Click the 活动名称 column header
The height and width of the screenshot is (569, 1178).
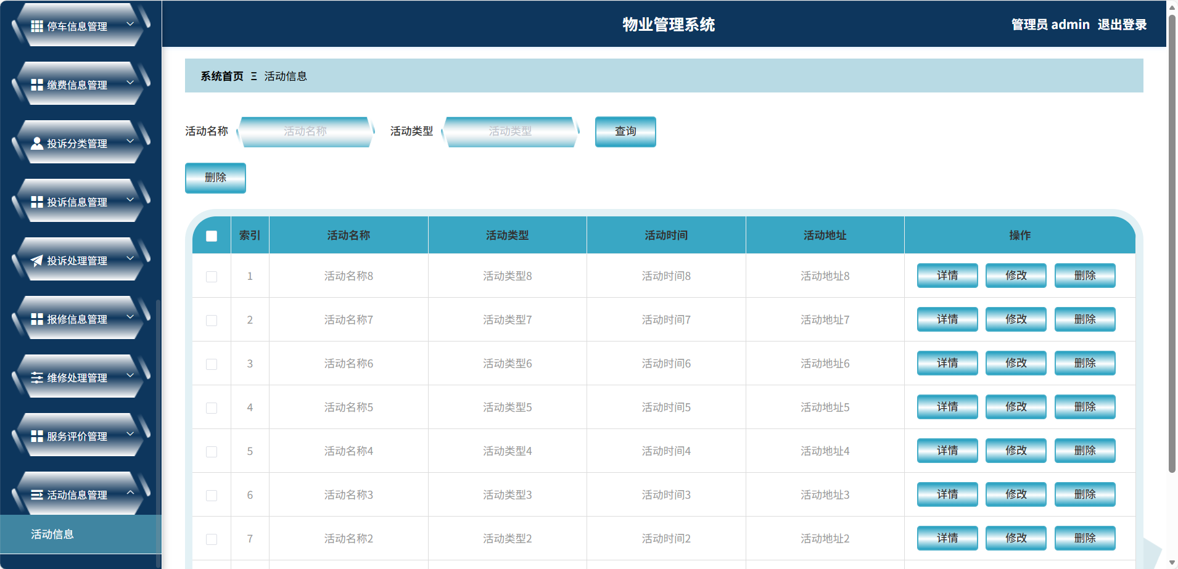pyautogui.click(x=348, y=235)
